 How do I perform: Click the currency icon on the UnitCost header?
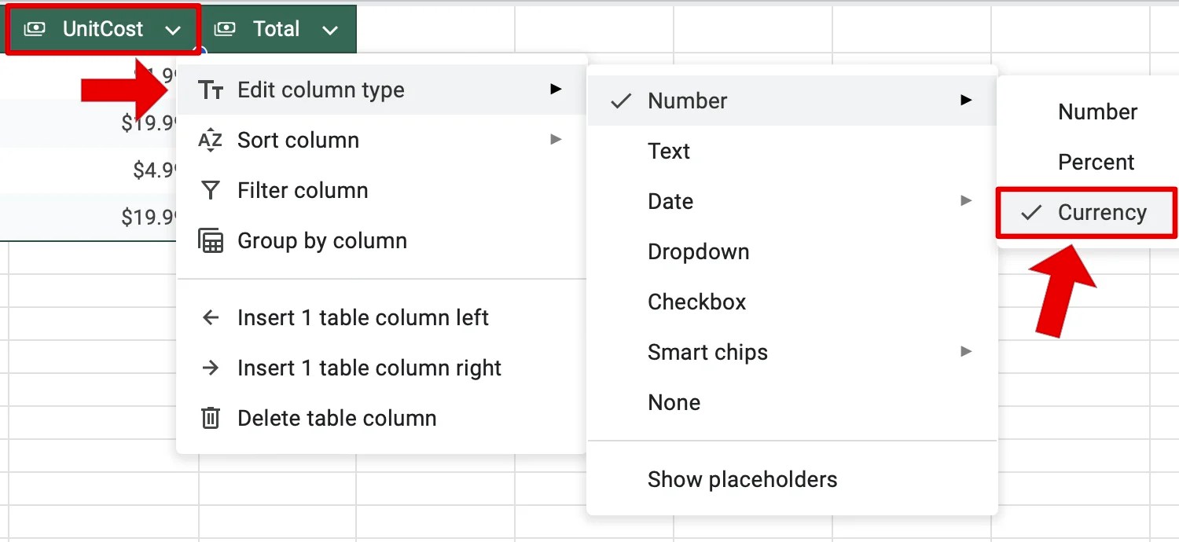pyautogui.click(x=35, y=28)
